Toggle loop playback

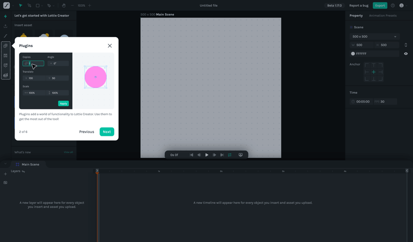(x=230, y=155)
